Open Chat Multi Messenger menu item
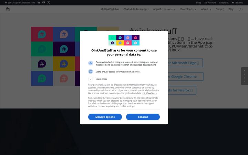 [x=136, y=9]
